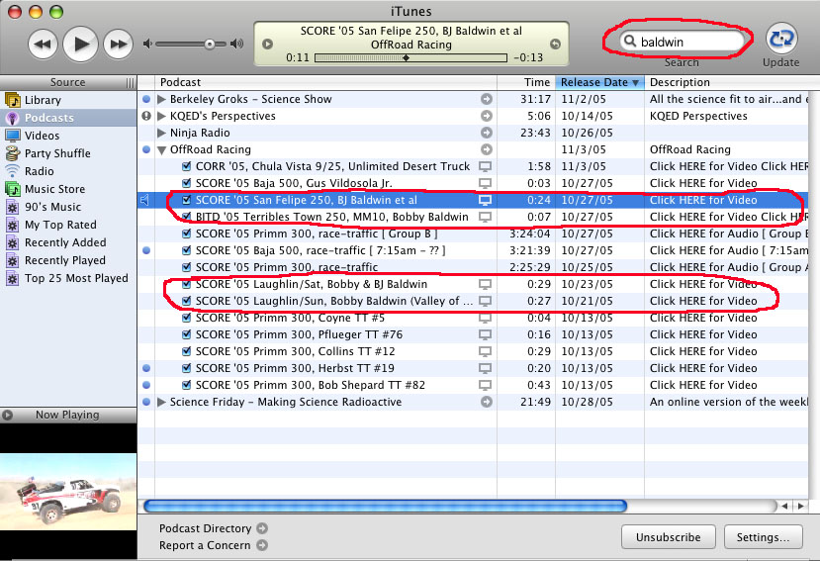Select Podcasts in the Source list
Screen dimensions: 820x561
68,118
